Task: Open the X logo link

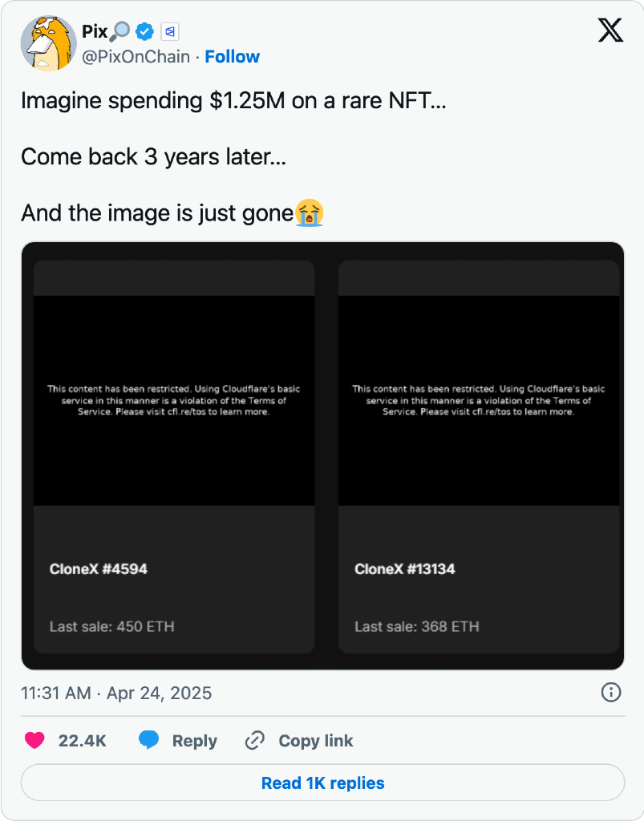Action: click(x=610, y=30)
